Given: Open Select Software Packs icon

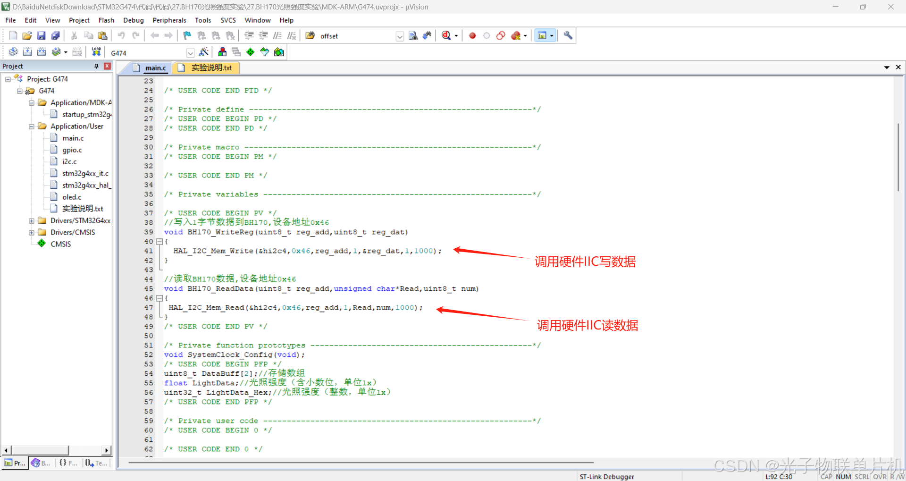Looking at the screenshot, I should (265, 52).
